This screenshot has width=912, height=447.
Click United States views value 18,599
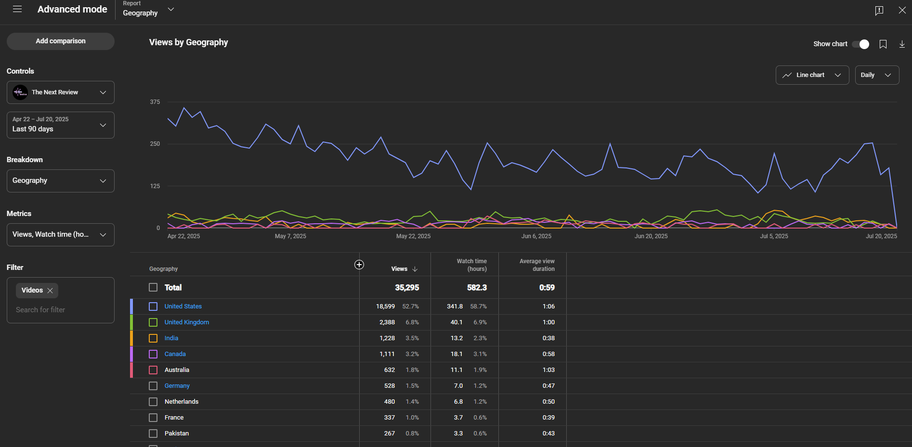pos(385,307)
